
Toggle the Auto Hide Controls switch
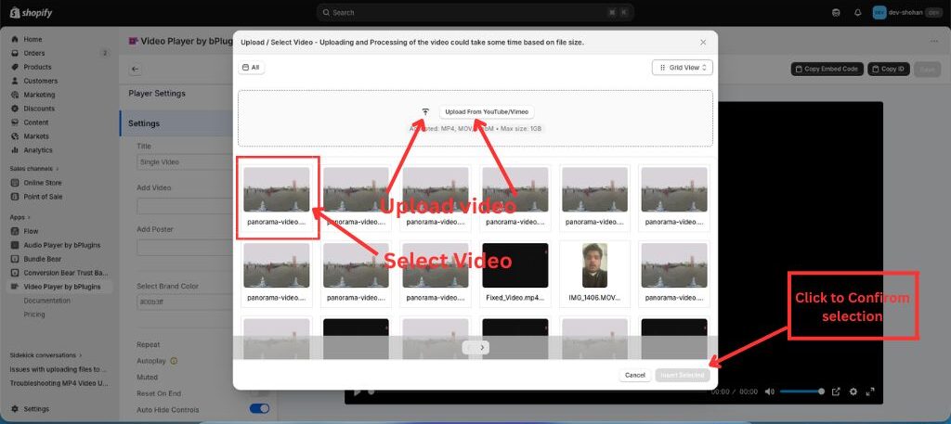[x=259, y=408]
